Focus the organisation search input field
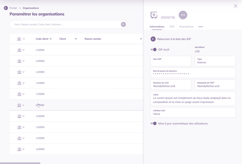This screenshot has height=164, width=242. point(65,25)
